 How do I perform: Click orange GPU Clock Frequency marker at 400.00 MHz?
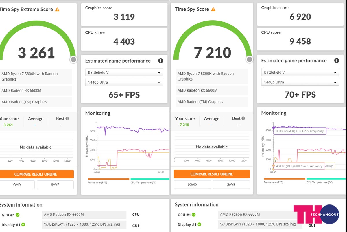tap(274, 166)
